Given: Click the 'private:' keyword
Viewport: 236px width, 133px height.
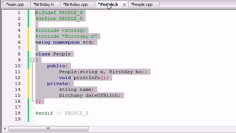Looking at the screenshot, I should pos(59,83).
